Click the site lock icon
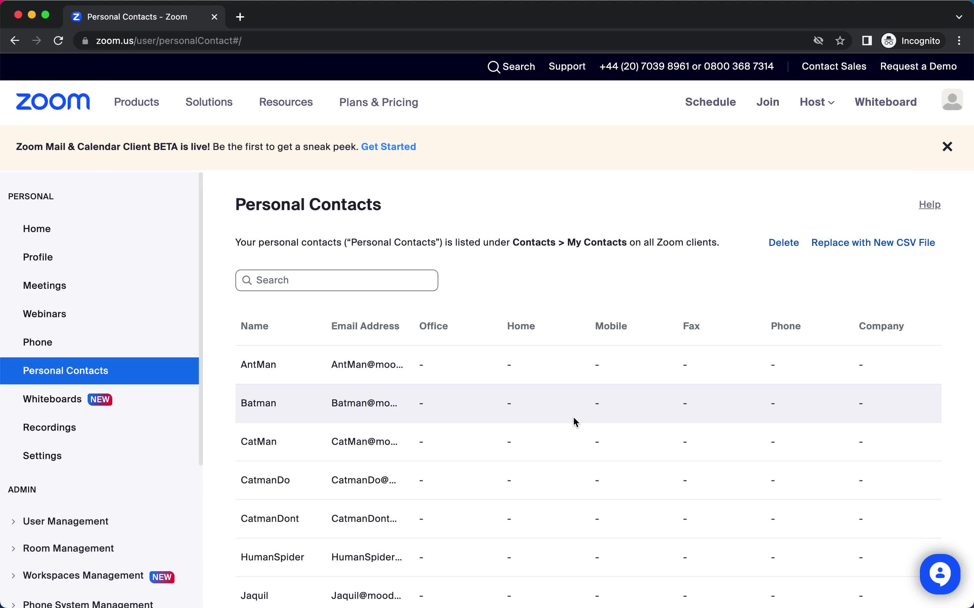 85,41
